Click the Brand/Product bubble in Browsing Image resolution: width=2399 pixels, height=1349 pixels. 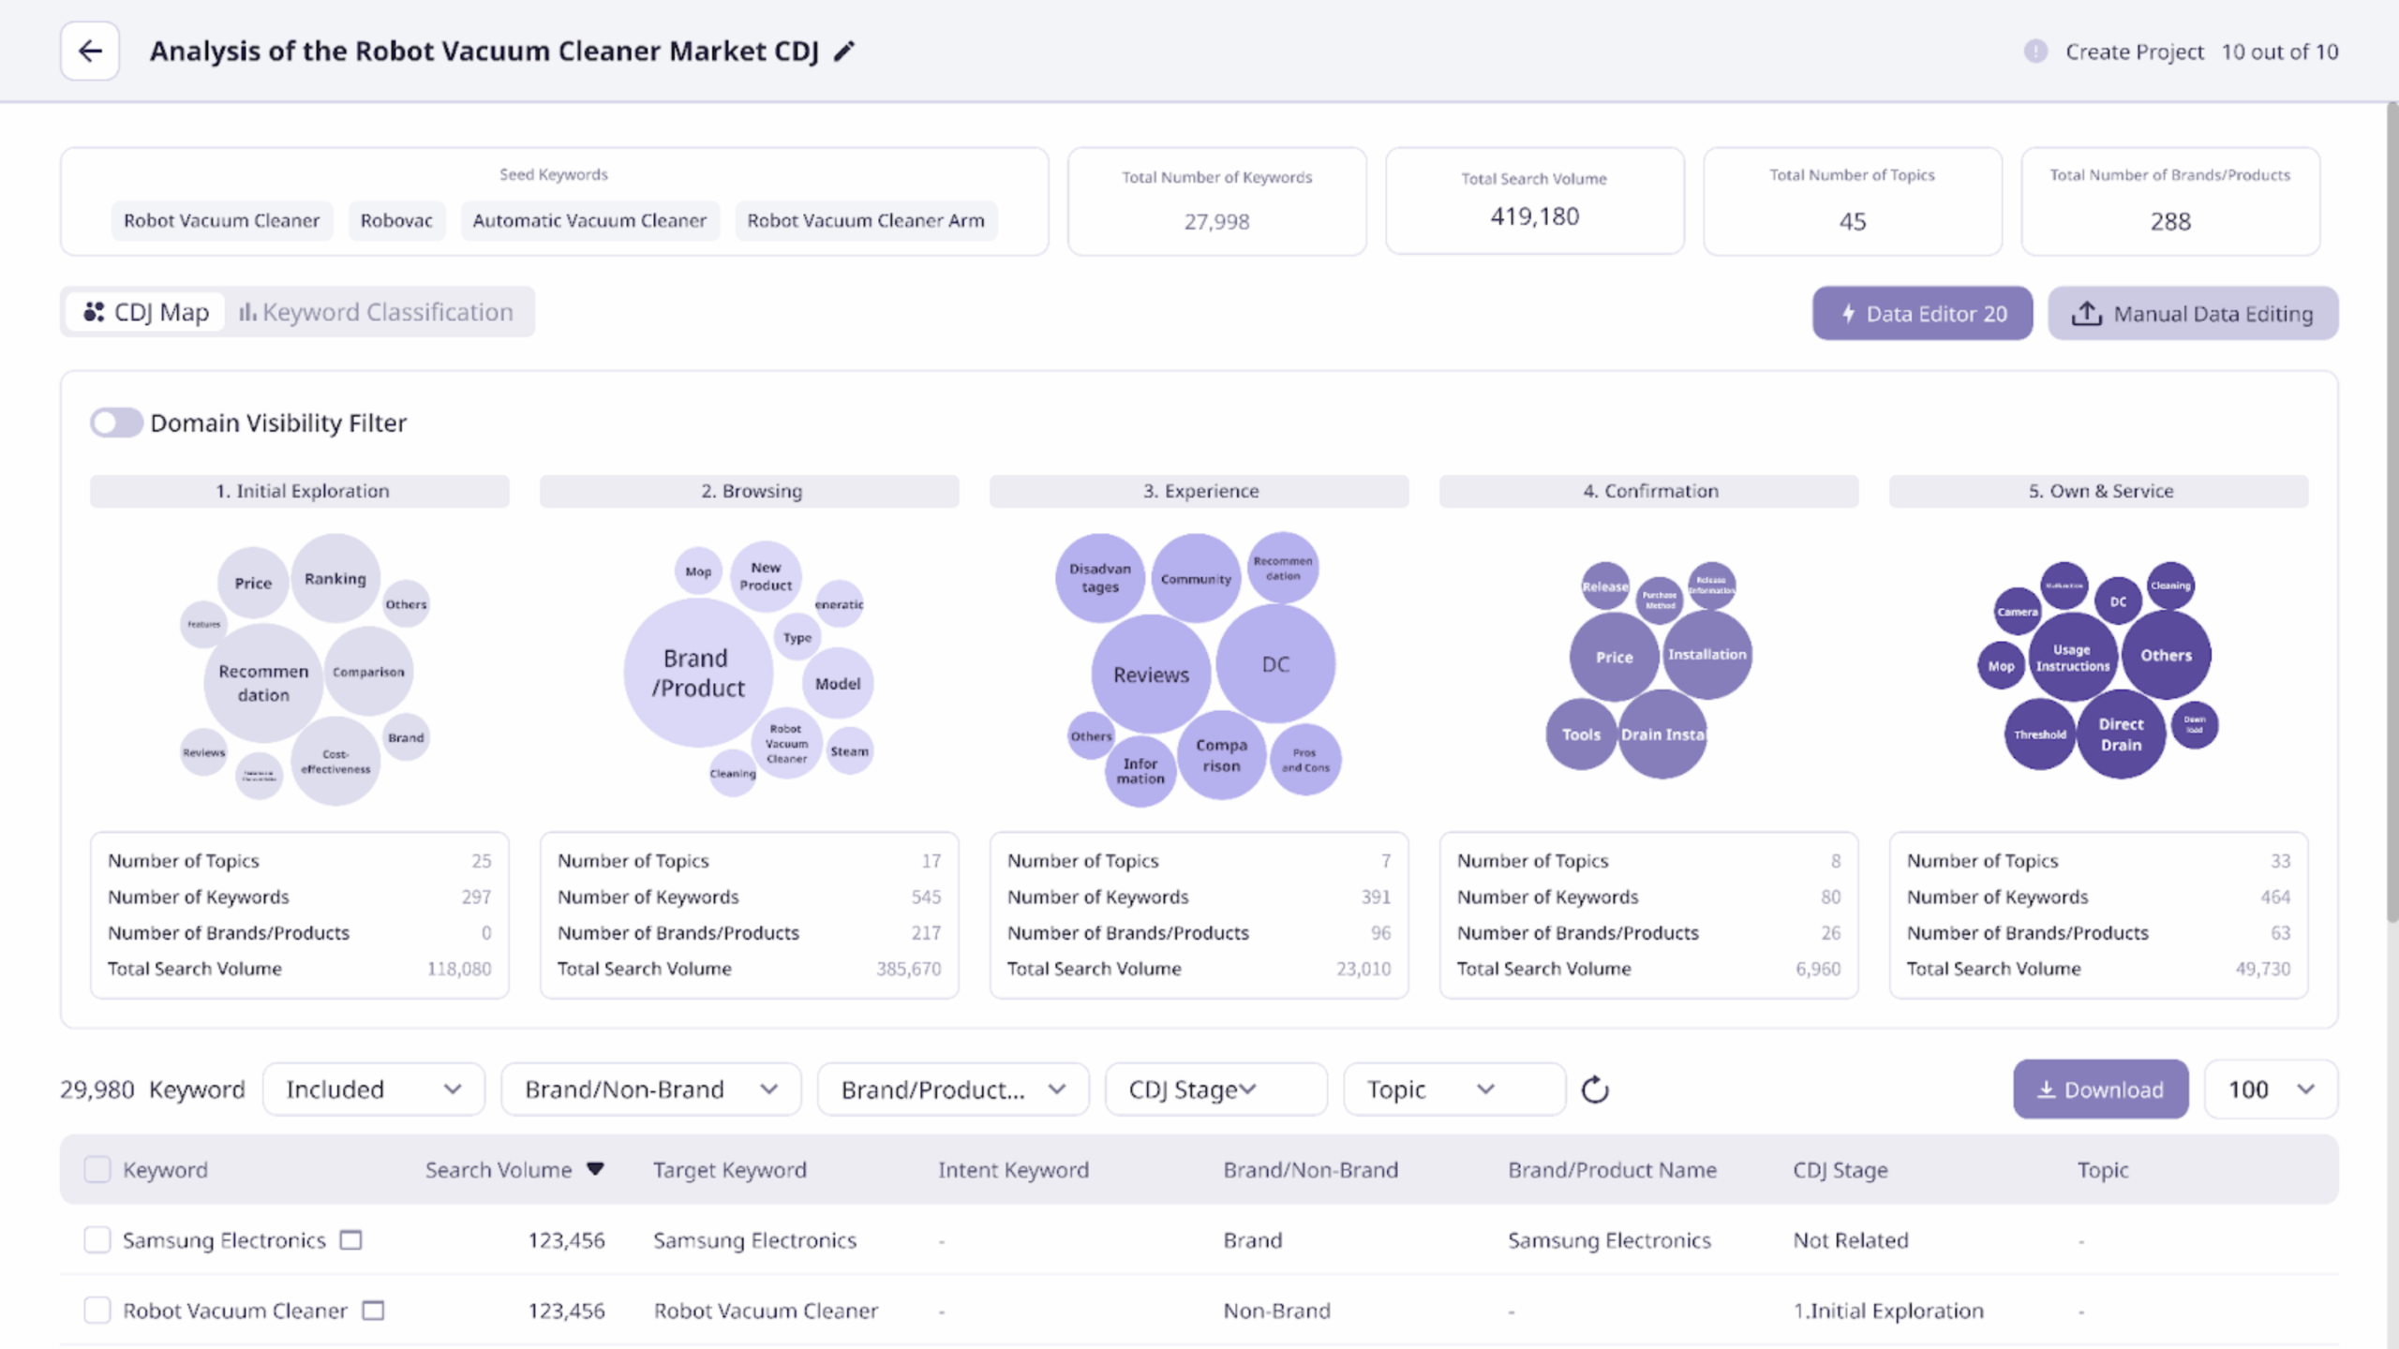698,673
